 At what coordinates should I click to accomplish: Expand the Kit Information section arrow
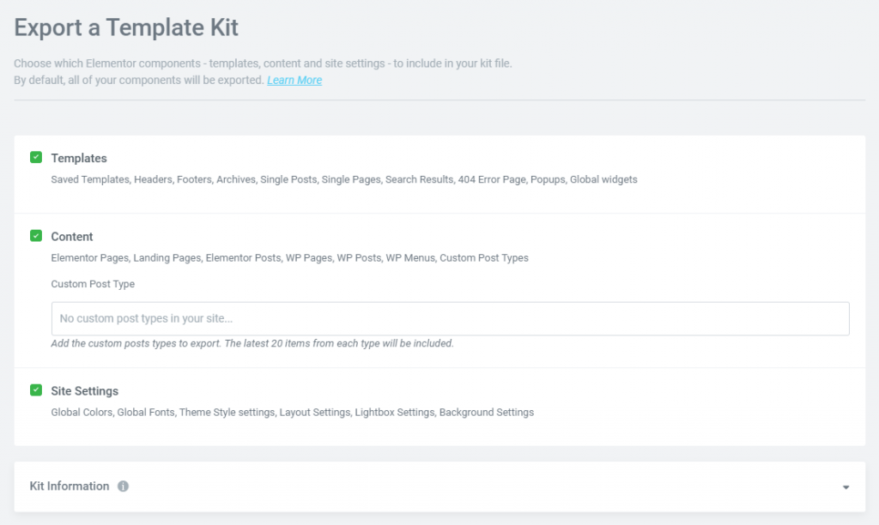[x=846, y=487]
